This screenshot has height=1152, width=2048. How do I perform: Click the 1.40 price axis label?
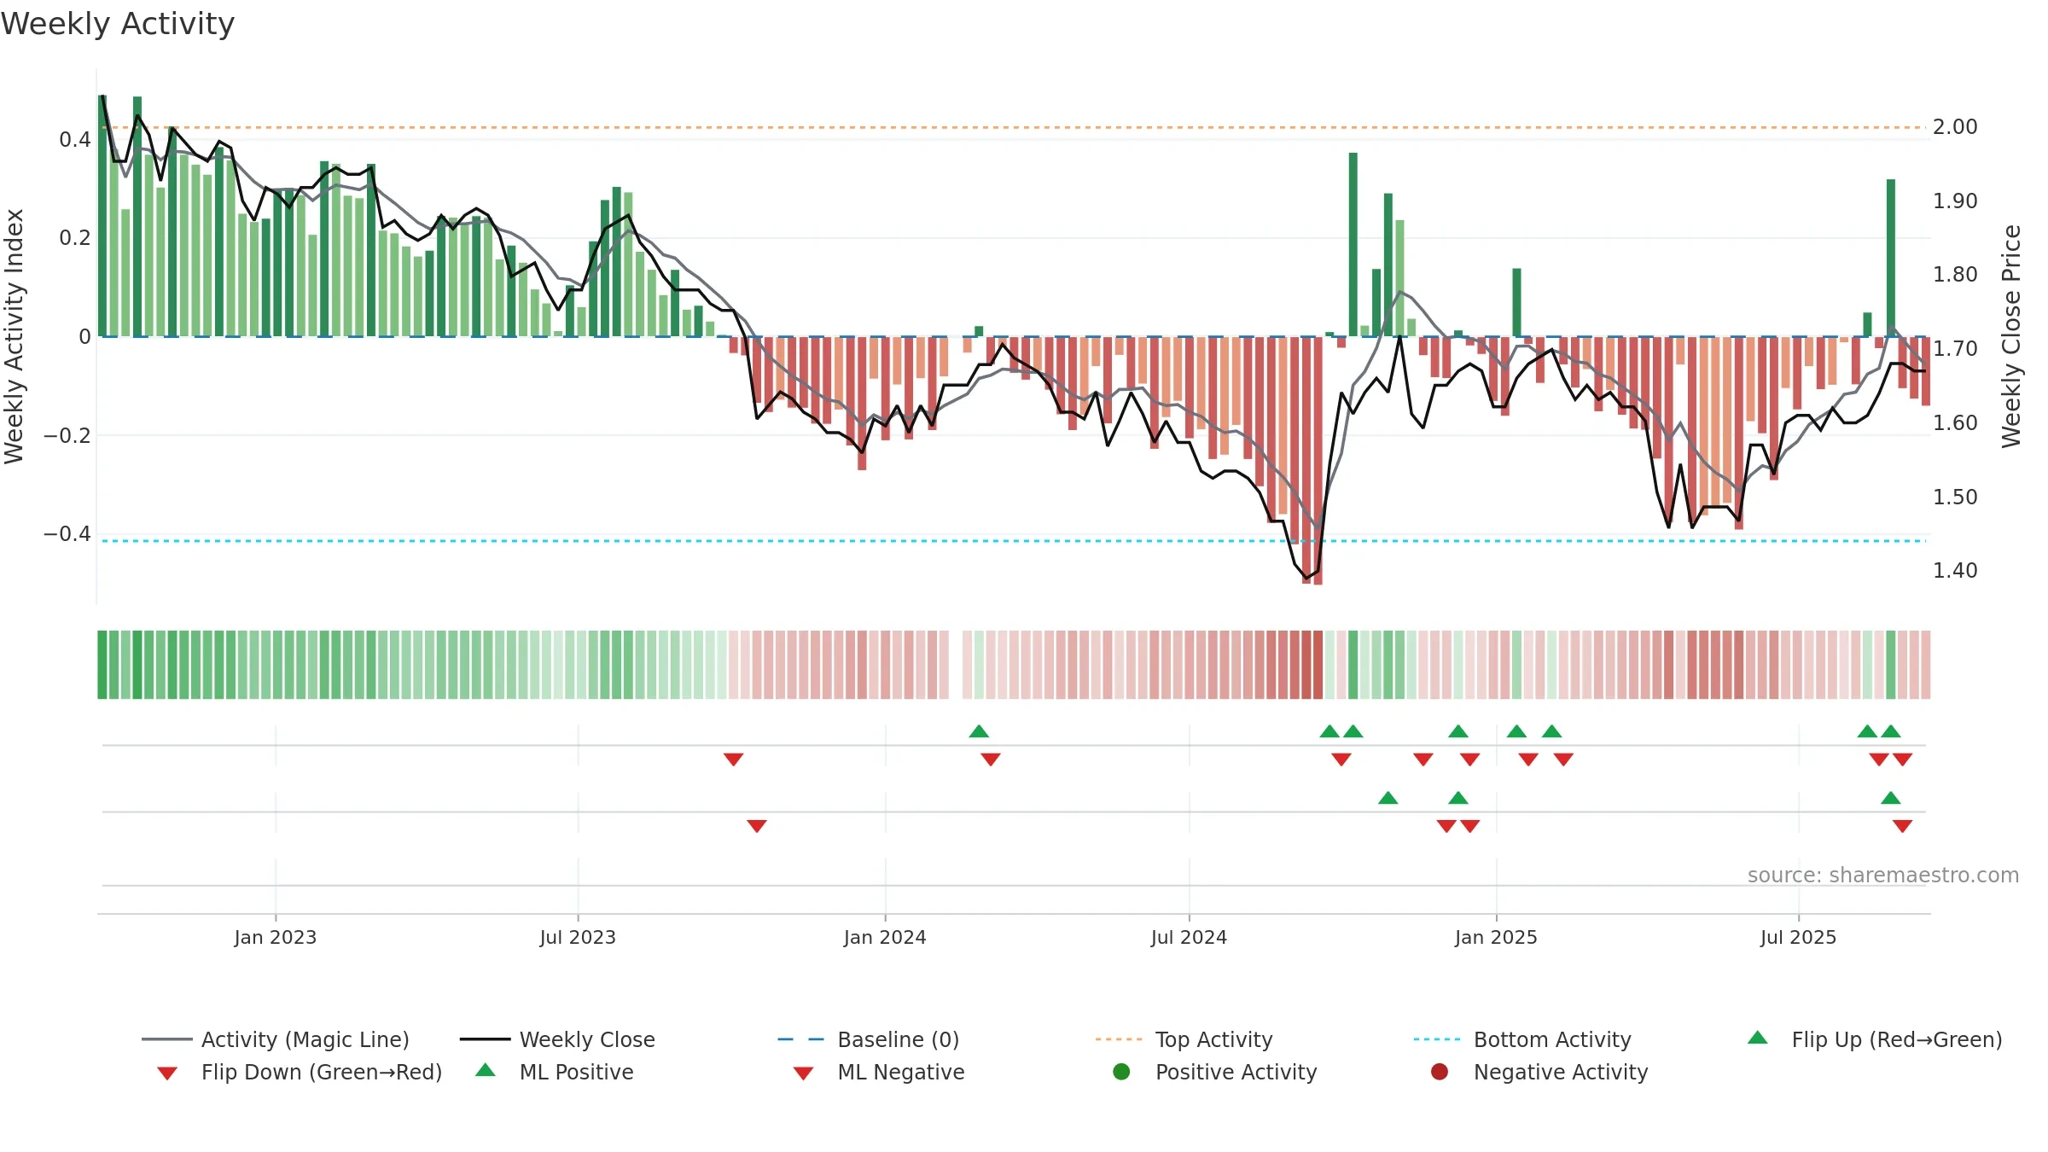click(1955, 570)
